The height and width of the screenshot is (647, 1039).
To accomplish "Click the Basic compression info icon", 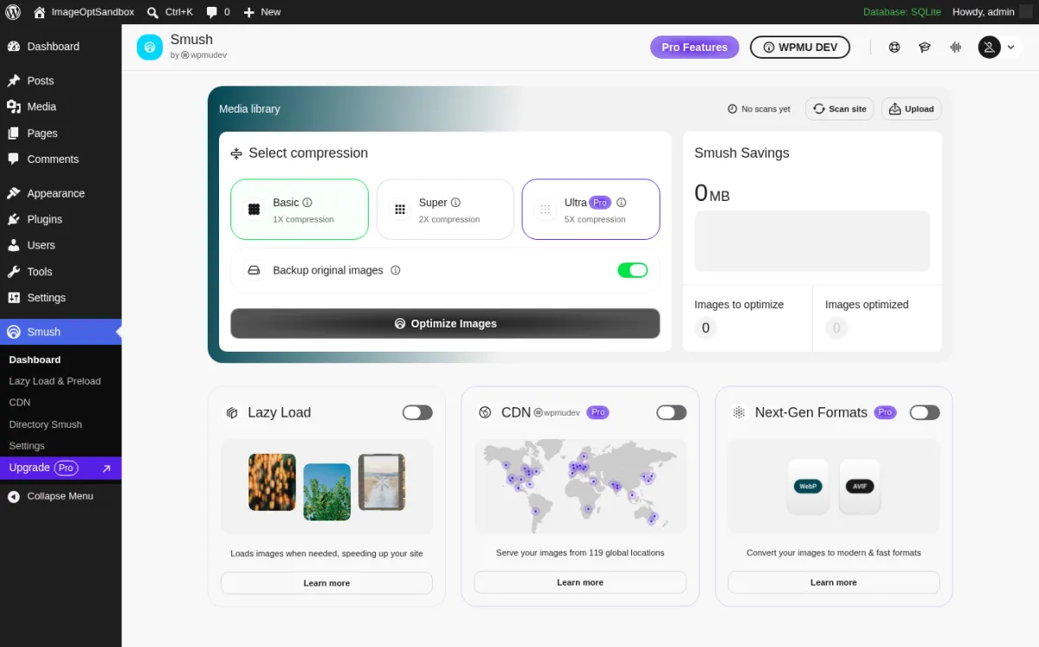I will pyautogui.click(x=307, y=203).
